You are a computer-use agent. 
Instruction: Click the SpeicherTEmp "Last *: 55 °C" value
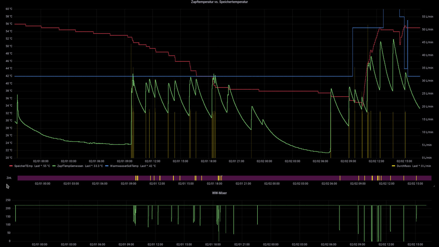click(42, 166)
